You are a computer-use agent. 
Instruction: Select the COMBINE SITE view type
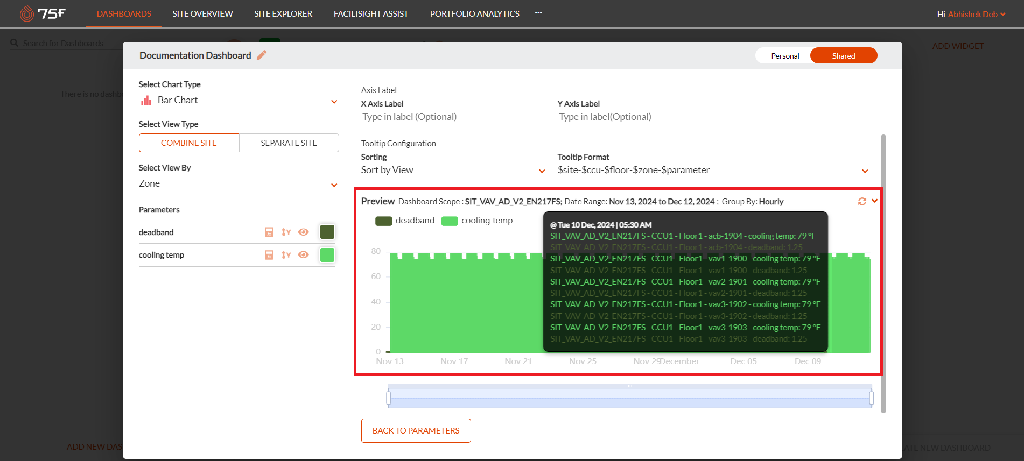coord(189,143)
